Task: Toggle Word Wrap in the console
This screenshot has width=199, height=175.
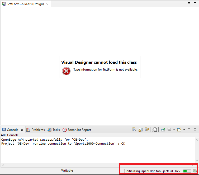Action: click(x=146, y=130)
